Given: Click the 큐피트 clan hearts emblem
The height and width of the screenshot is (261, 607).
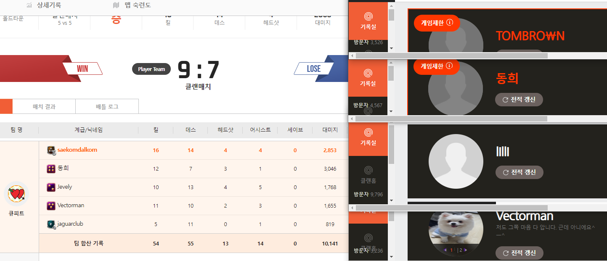Looking at the screenshot, I should (x=16, y=194).
